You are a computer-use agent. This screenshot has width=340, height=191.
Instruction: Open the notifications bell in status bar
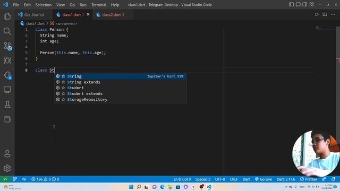[x=333, y=179]
